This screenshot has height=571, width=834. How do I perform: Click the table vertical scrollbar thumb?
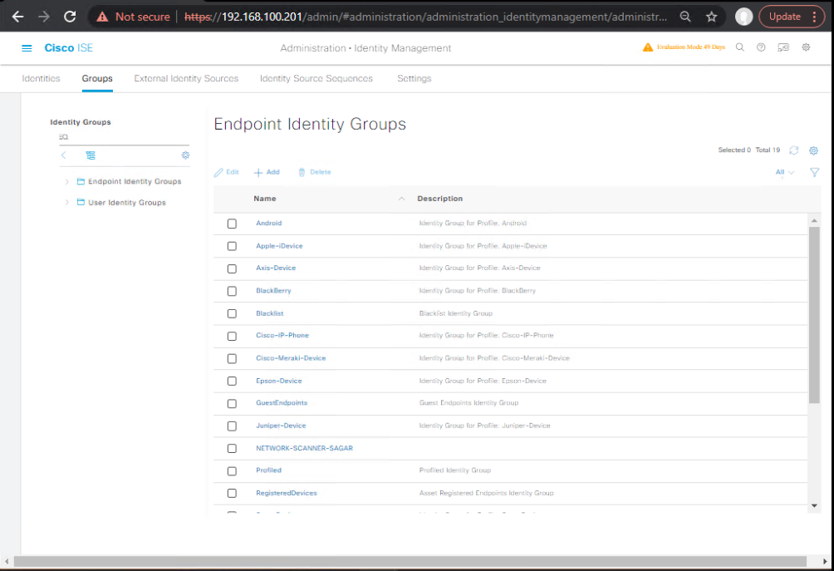point(814,315)
